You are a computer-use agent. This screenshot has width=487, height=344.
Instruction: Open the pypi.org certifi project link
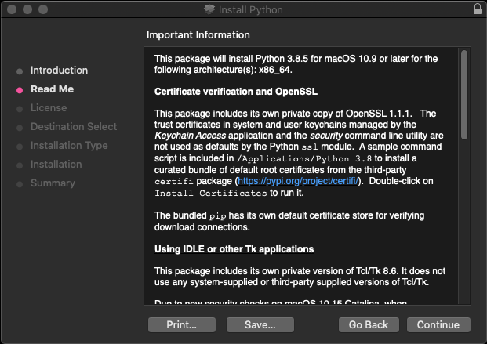[298, 181]
